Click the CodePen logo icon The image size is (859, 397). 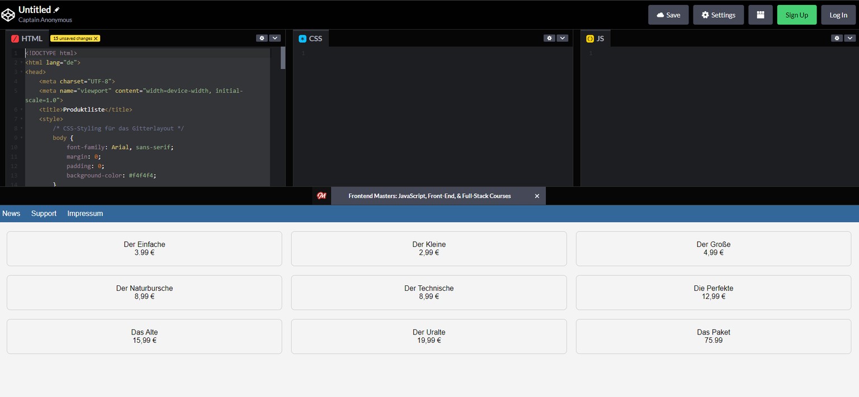[x=8, y=14]
